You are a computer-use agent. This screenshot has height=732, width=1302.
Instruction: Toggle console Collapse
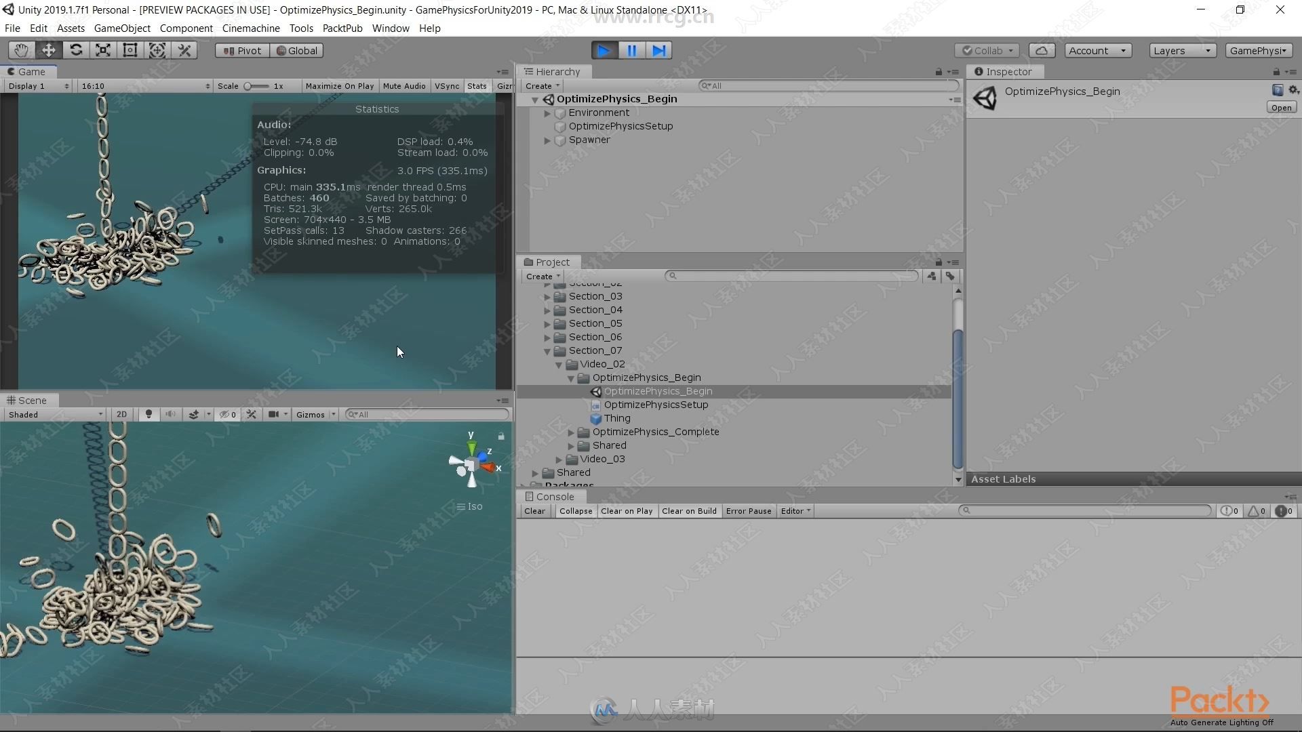(576, 511)
